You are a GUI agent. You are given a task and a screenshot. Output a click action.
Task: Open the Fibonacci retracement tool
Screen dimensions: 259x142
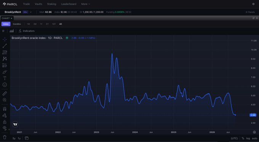coord(5,52)
